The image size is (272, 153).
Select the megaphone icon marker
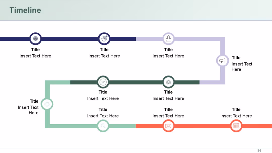coord(222,61)
